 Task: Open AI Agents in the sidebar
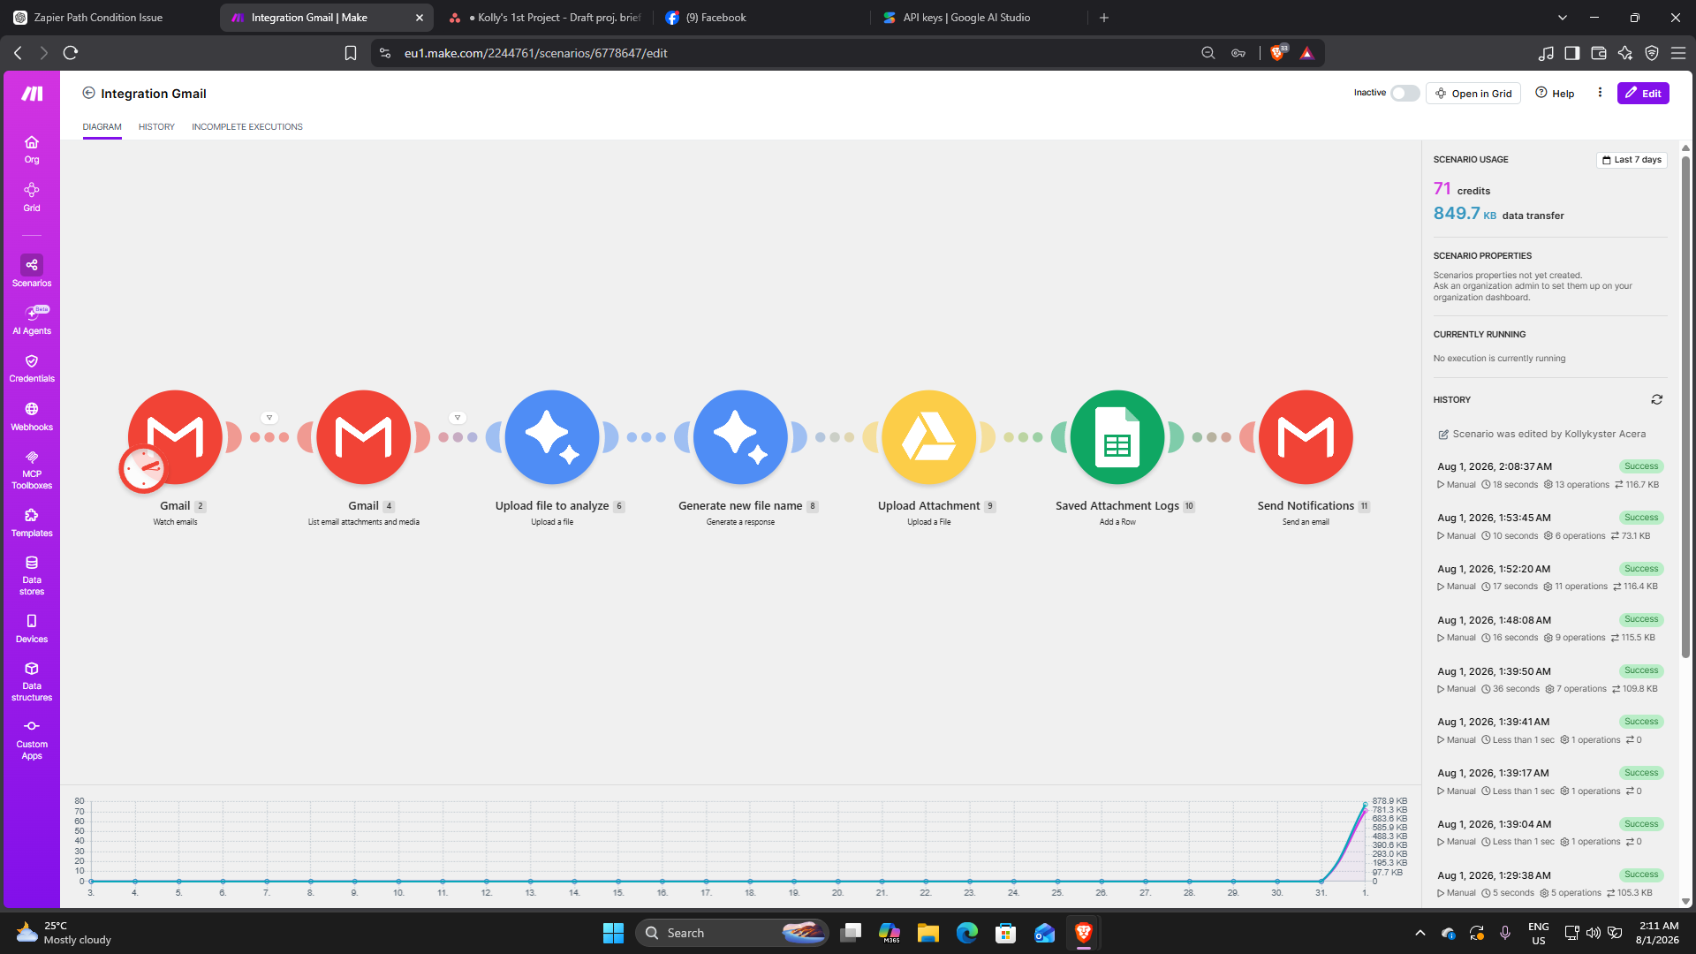point(32,320)
